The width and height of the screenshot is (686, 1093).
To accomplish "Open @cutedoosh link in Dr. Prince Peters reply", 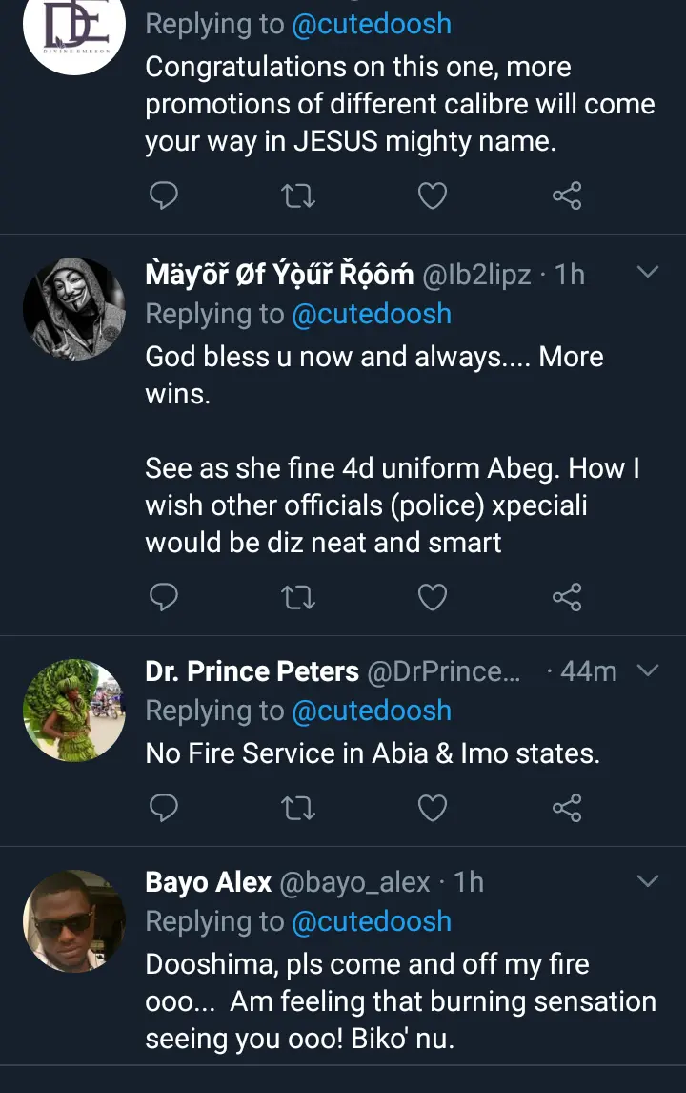I will [x=372, y=711].
